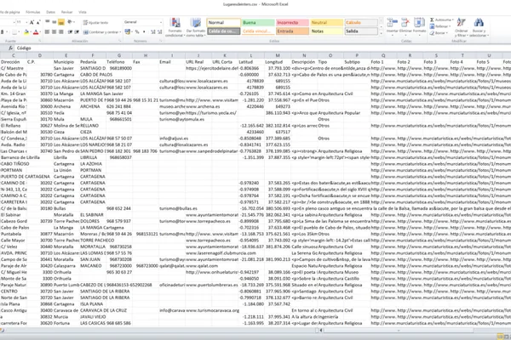This screenshot has width=511, height=340.
Task: Apply the yellow fill color bucket
Action: click(x=26, y=32)
